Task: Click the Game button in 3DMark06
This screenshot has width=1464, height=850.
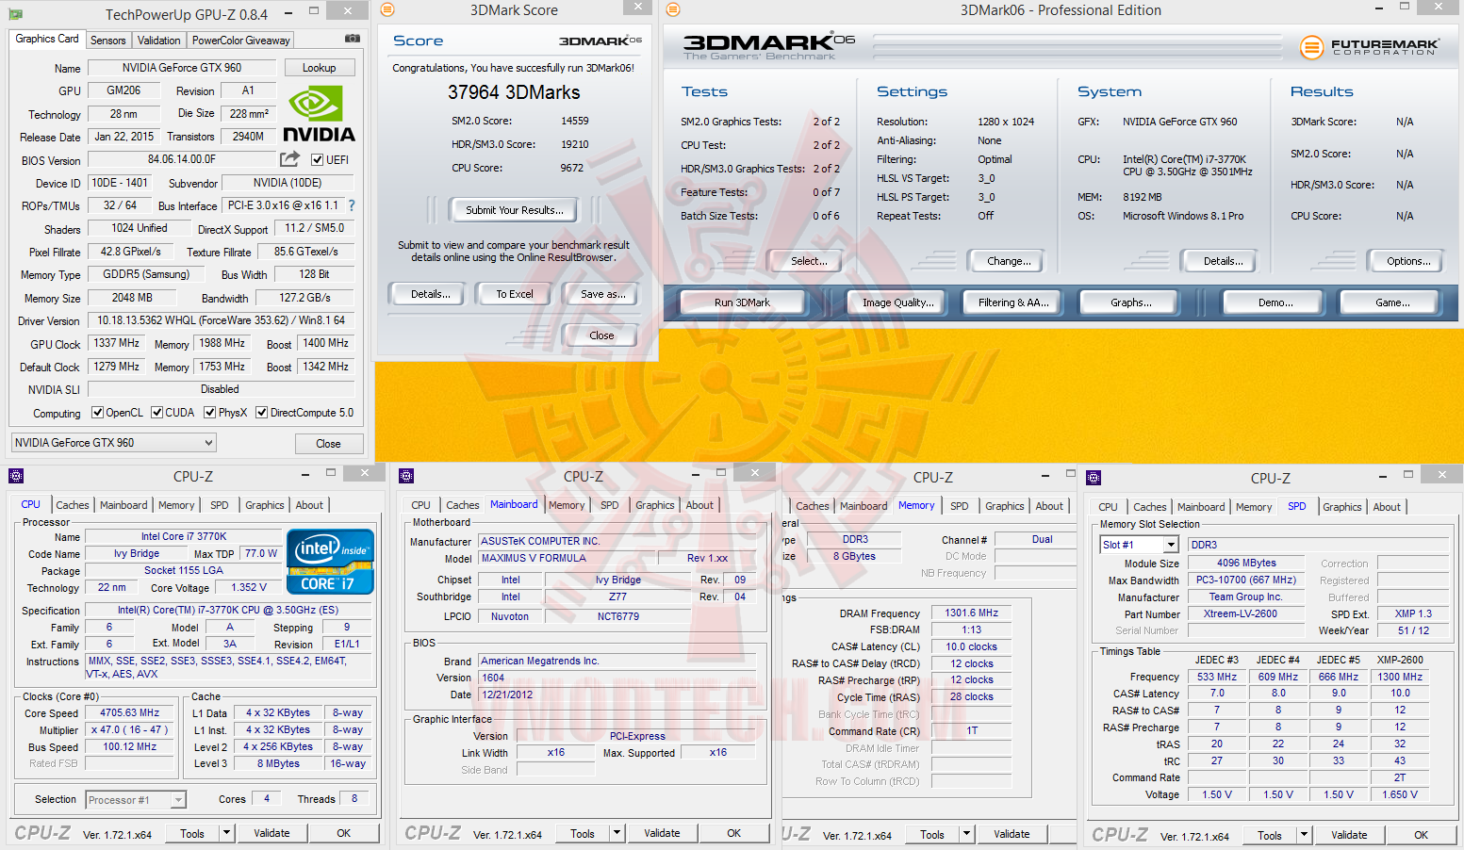Action: click(1392, 302)
